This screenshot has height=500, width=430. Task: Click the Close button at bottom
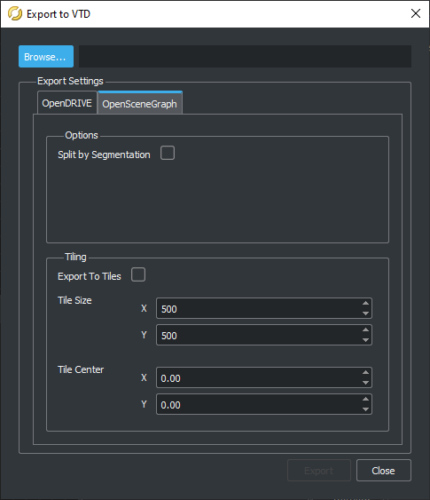coord(384,471)
